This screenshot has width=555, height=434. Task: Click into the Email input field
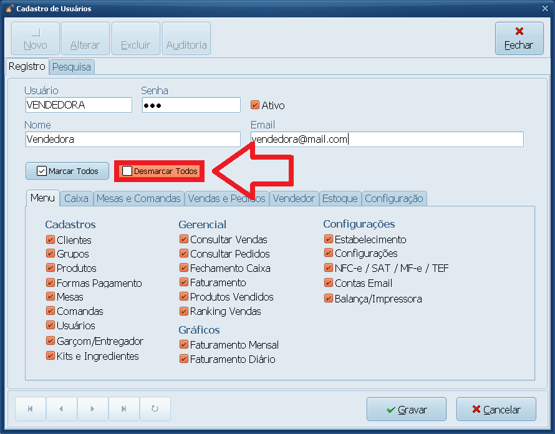click(x=387, y=139)
